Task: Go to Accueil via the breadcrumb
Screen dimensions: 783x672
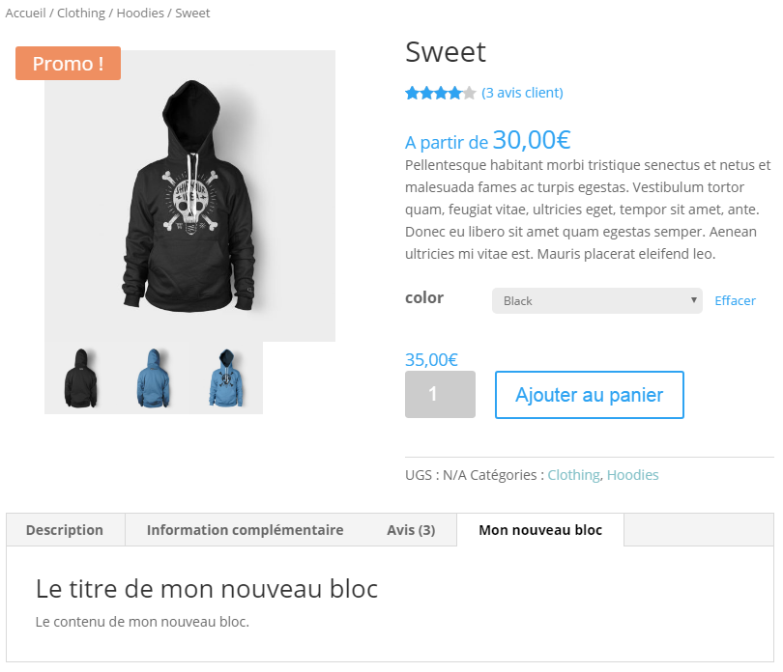Action: [25, 14]
